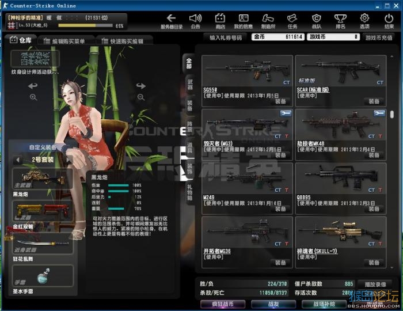Select the 阵营 category tab
The width and height of the screenshot is (403, 311).
pos(189,127)
